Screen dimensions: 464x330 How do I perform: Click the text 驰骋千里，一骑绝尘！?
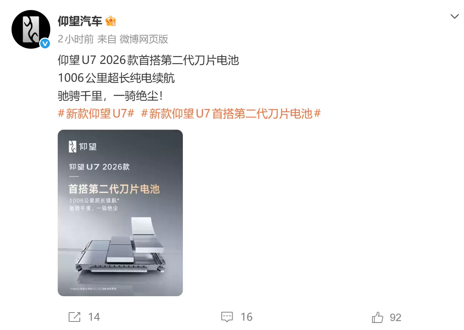coord(111,96)
